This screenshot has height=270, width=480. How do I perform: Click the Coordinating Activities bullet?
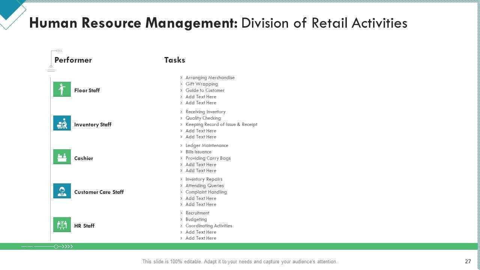pyautogui.click(x=208, y=226)
